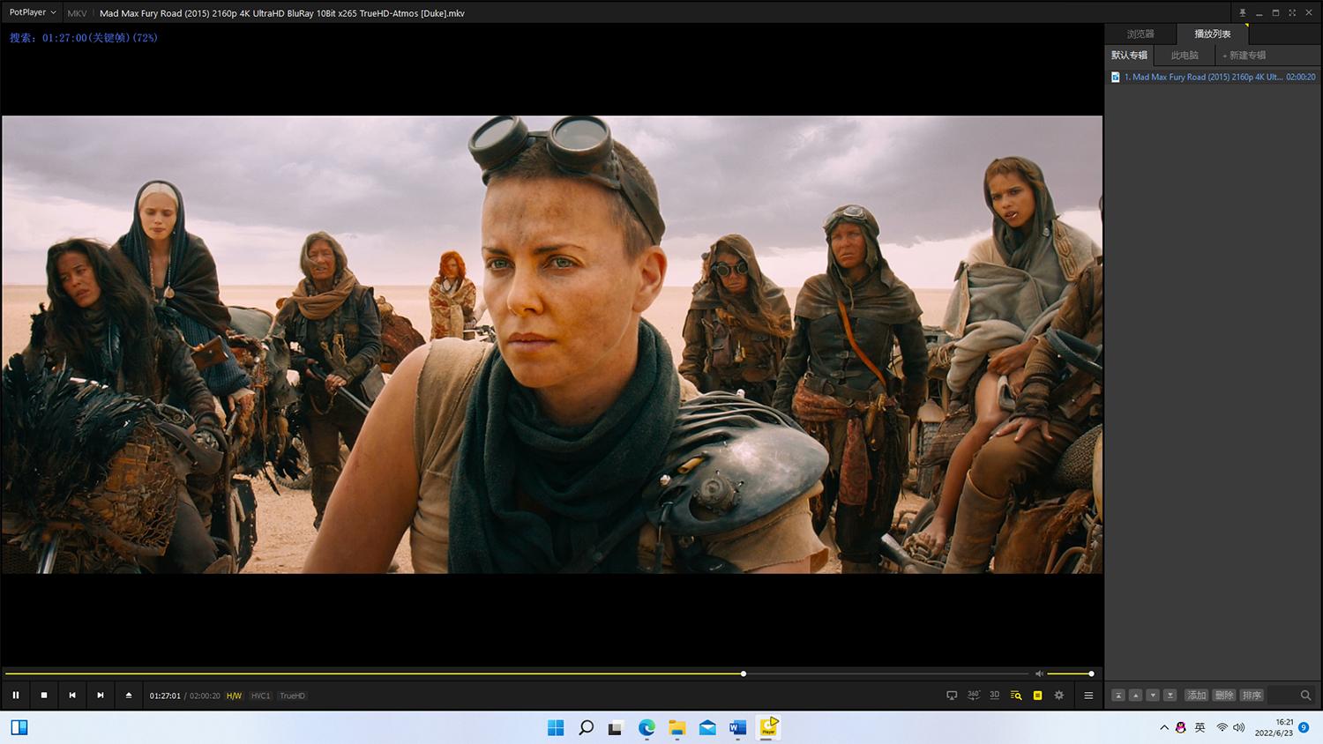Toggle the yellow playlist panel button

1037,696
